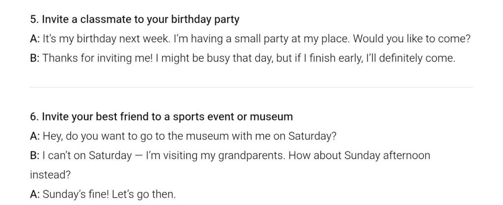This screenshot has width=503, height=205.
Task: Click the sentence "Would you like to come?"
Action: point(412,39)
